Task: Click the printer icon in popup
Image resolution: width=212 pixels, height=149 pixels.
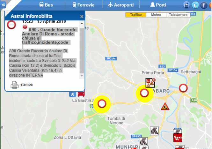Action: (15, 85)
